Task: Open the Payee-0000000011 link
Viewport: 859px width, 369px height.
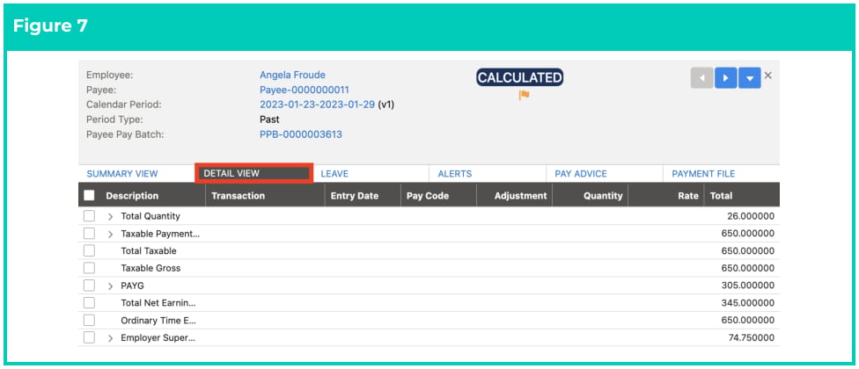Action: pyautogui.click(x=304, y=90)
